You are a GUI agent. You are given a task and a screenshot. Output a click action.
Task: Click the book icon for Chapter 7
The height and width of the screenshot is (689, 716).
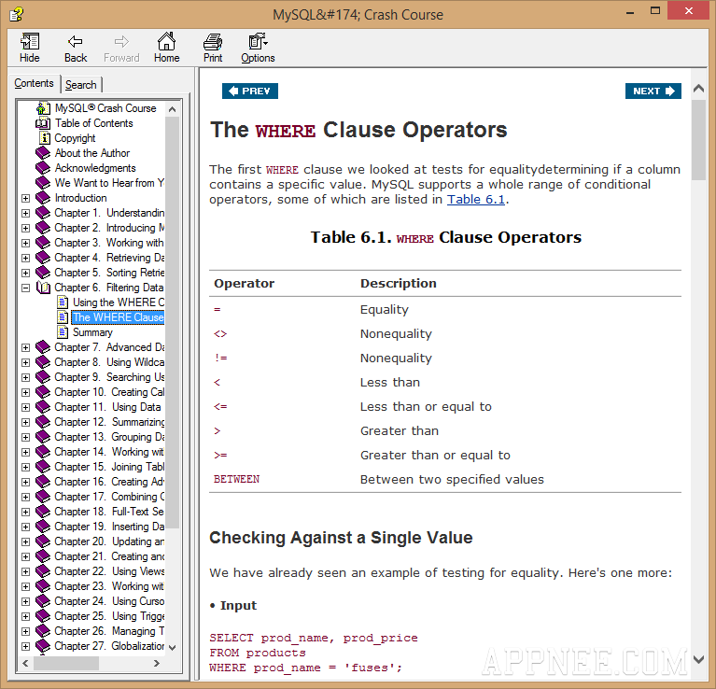(43, 347)
